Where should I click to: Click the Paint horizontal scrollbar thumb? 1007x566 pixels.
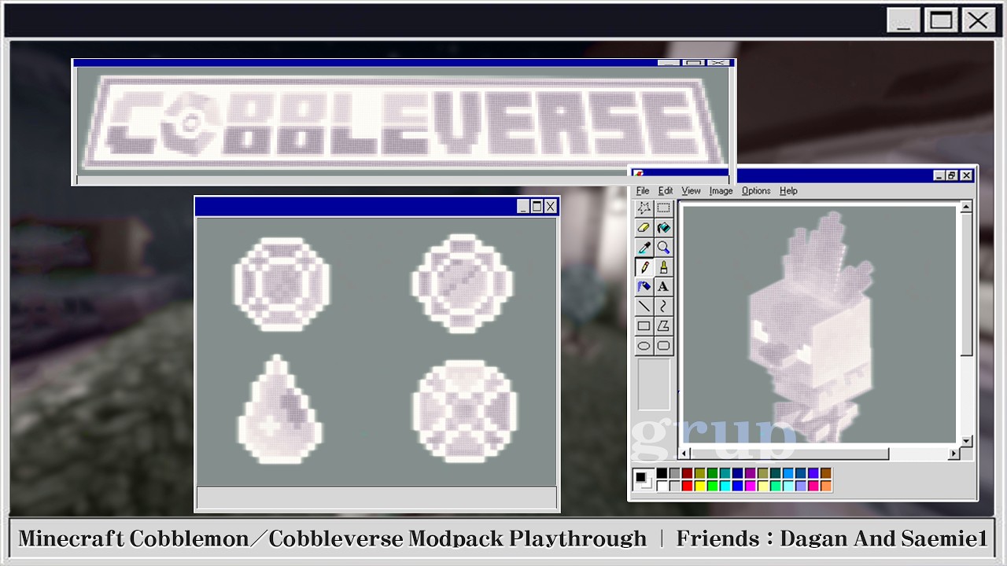[789, 454]
